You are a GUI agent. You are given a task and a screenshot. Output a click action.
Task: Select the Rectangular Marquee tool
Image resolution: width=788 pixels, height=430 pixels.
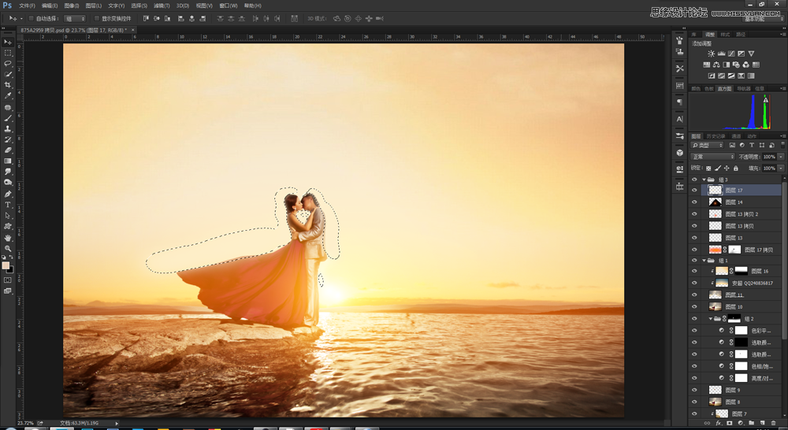coord(8,53)
